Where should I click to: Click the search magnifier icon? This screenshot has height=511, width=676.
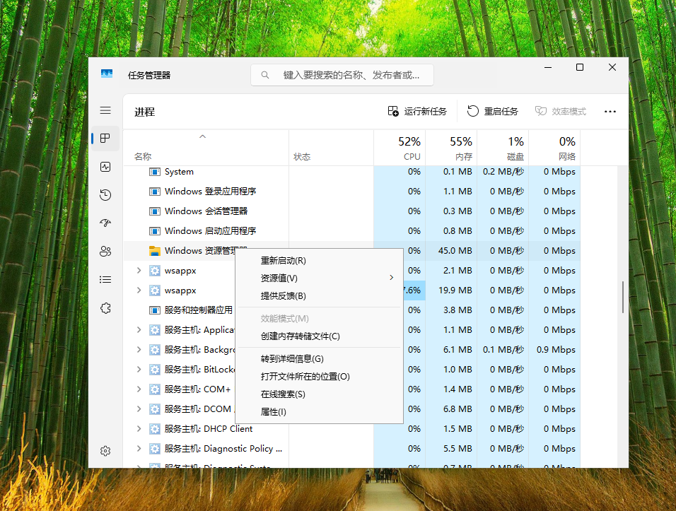(x=265, y=75)
